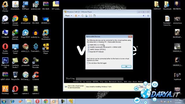Open Camtasia Studio 7 desktop icon

tap(15, 63)
